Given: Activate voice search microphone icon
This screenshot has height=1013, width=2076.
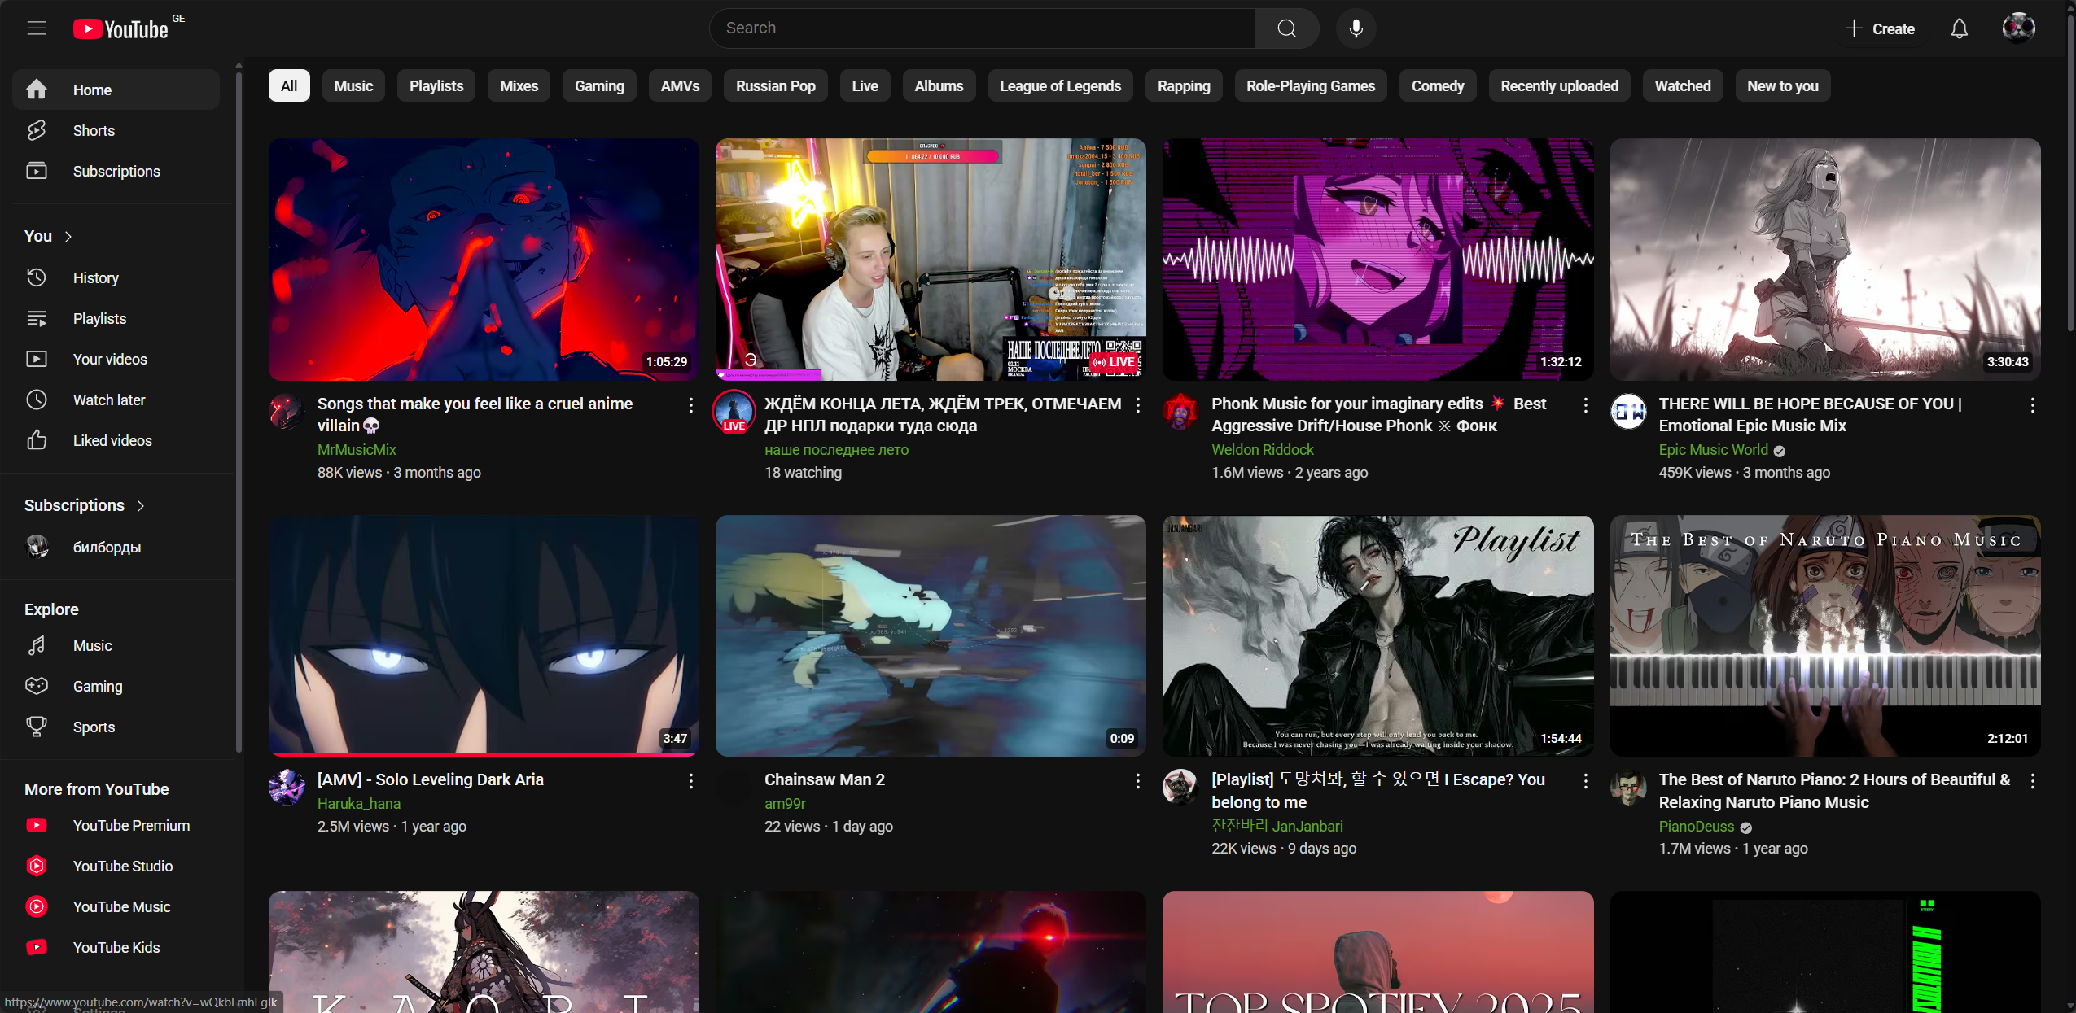Looking at the screenshot, I should [x=1356, y=28].
